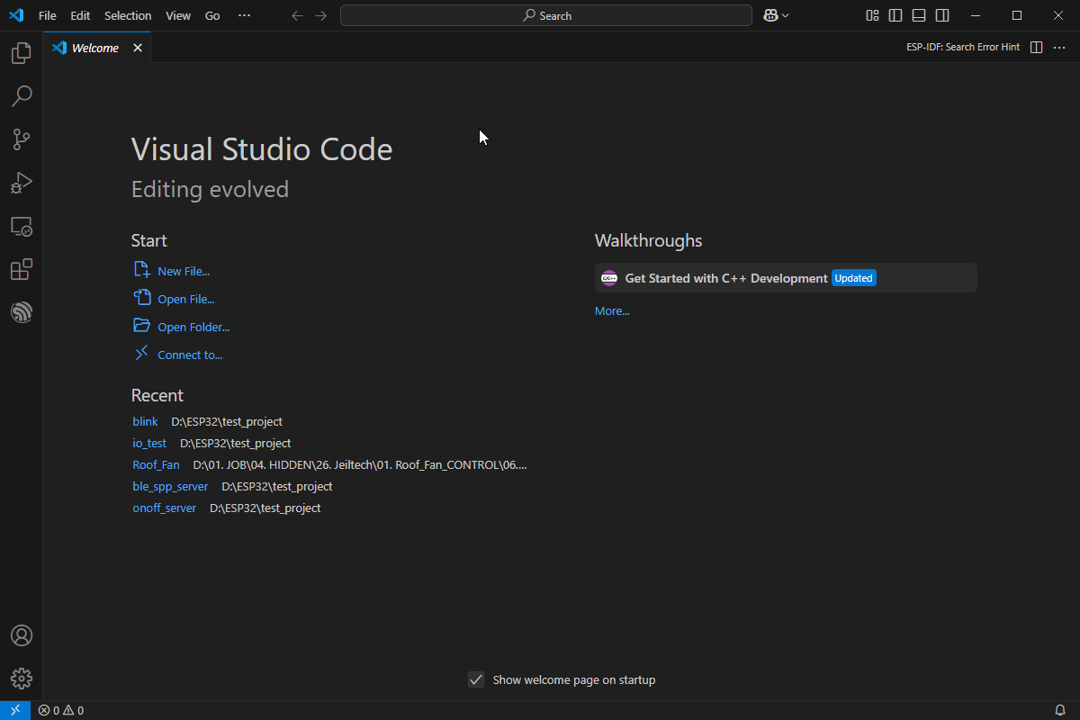
Task: Open the Extensions view
Action: 21,269
